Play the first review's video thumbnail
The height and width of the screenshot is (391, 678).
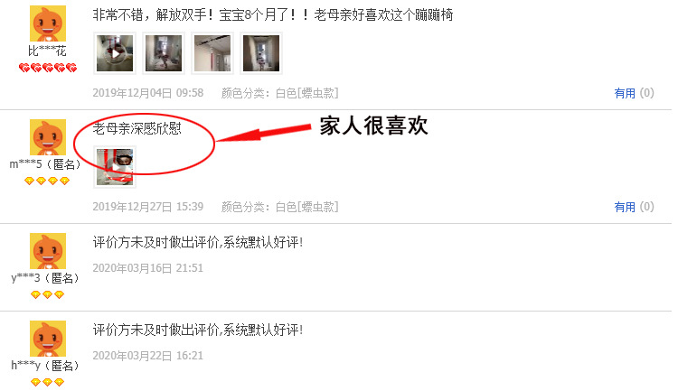pos(115,53)
